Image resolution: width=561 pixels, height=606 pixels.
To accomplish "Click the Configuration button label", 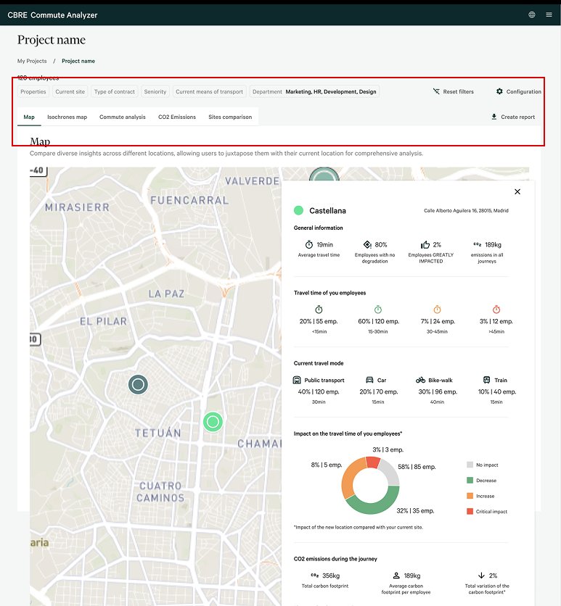I will (523, 91).
